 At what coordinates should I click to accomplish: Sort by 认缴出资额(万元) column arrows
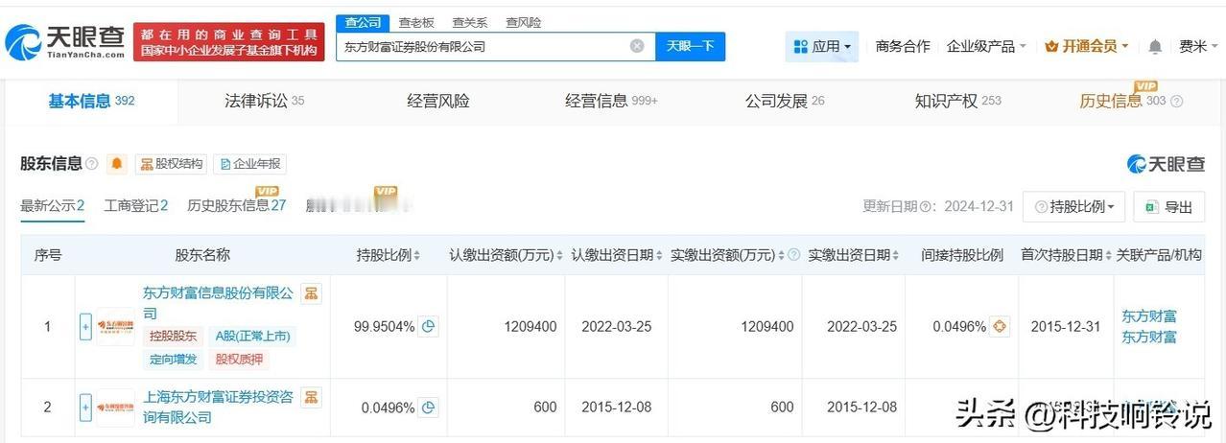pos(561,255)
